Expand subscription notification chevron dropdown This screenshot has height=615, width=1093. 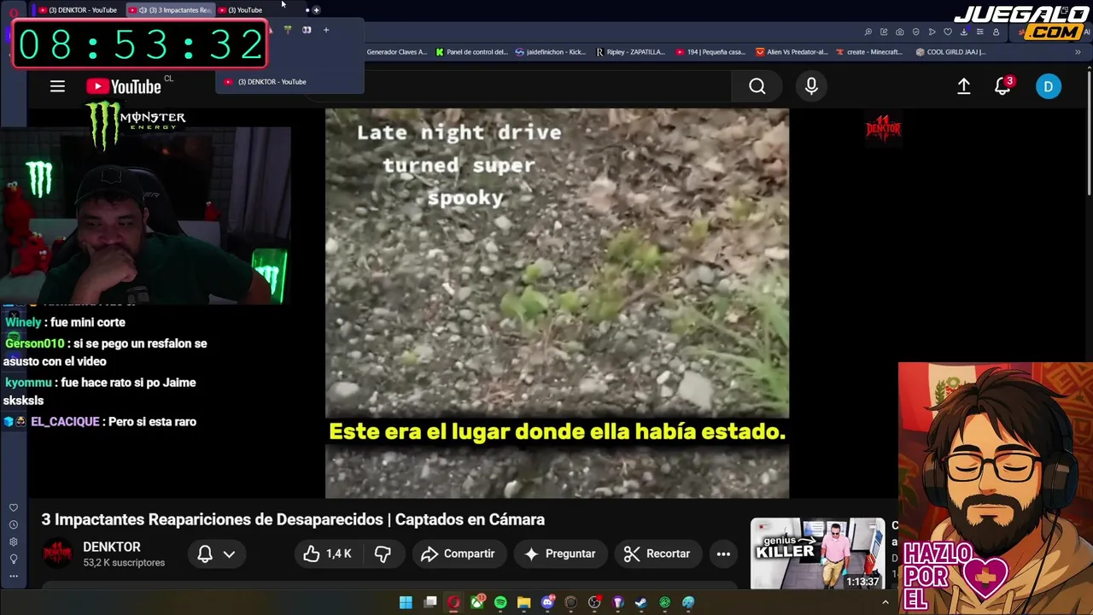tap(229, 553)
